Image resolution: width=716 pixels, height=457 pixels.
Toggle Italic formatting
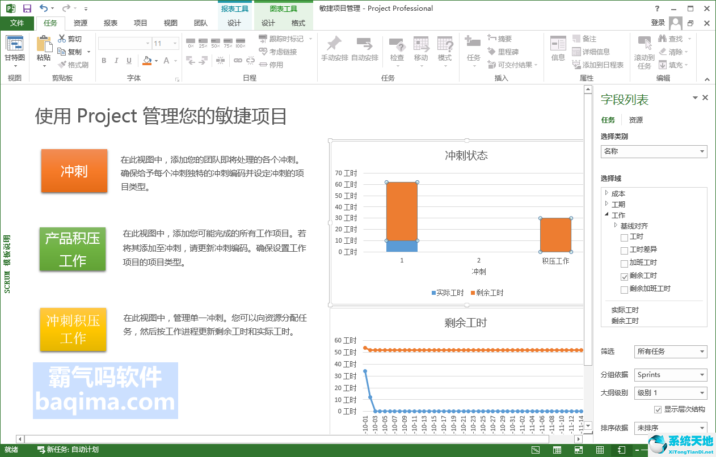116,61
